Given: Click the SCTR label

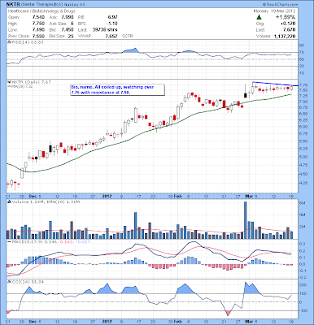Looking at the screenshot, I should pos(128,36).
